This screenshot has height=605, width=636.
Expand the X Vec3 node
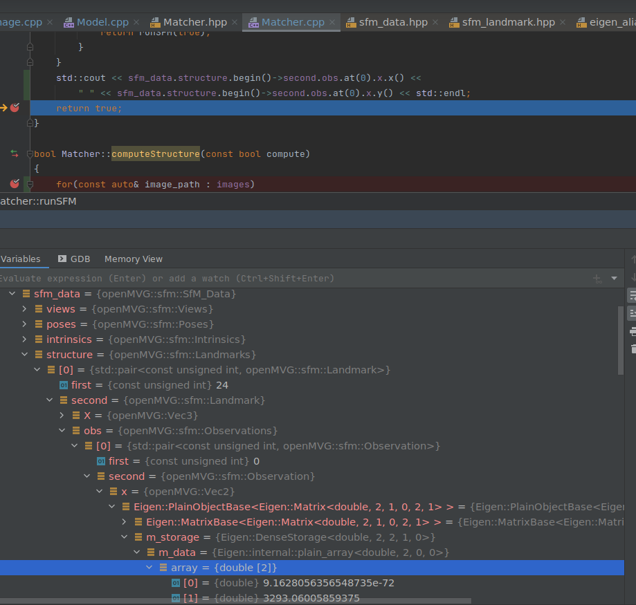tap(62, 416)
